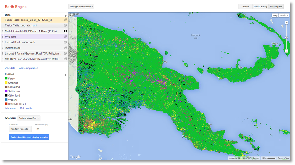
Task: Select the MOD44W Land Water Mask row
Action: (x=35, y=59)
